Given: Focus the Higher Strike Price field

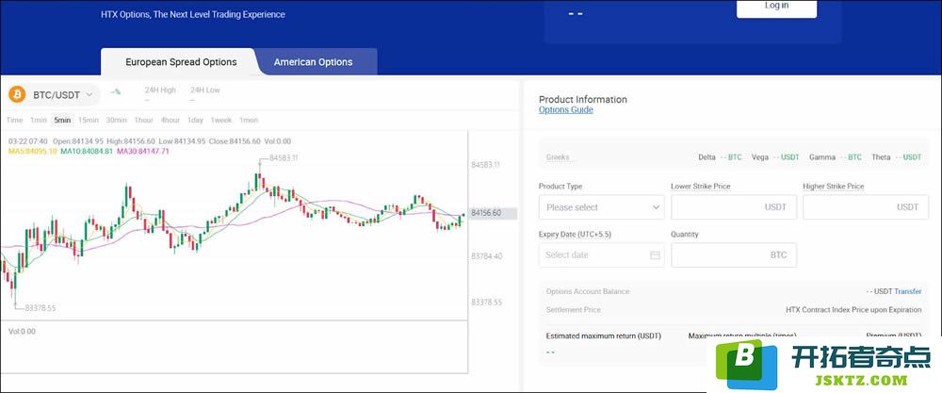Looking at the screenshot, I should [x=866, y=207].
